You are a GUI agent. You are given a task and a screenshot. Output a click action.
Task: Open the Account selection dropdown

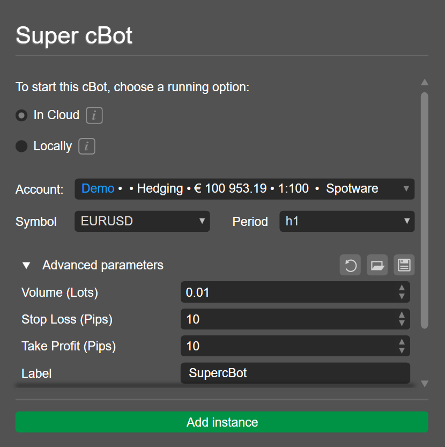(x=405, y=189)
